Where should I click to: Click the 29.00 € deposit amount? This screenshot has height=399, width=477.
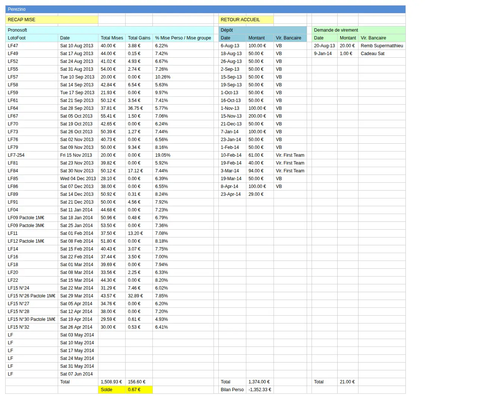pos(260,194)
